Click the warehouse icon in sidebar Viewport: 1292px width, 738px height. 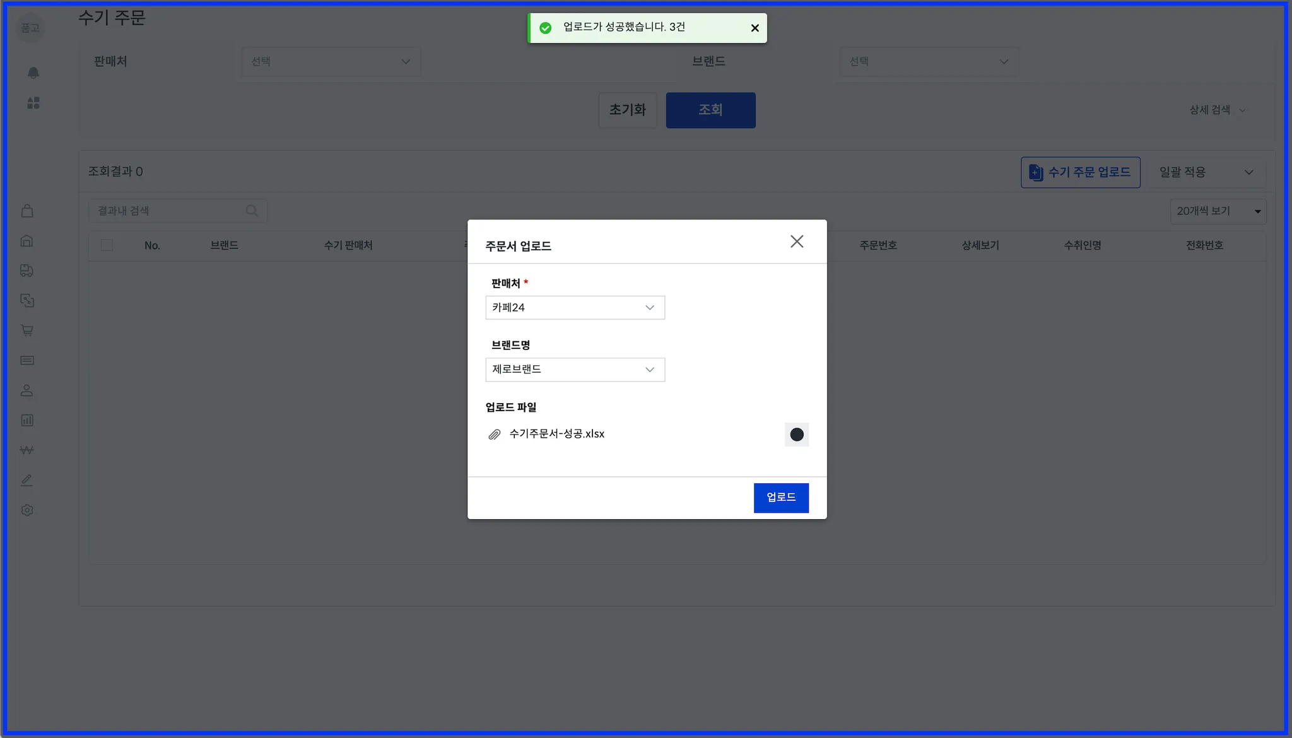tap(27, 241)
